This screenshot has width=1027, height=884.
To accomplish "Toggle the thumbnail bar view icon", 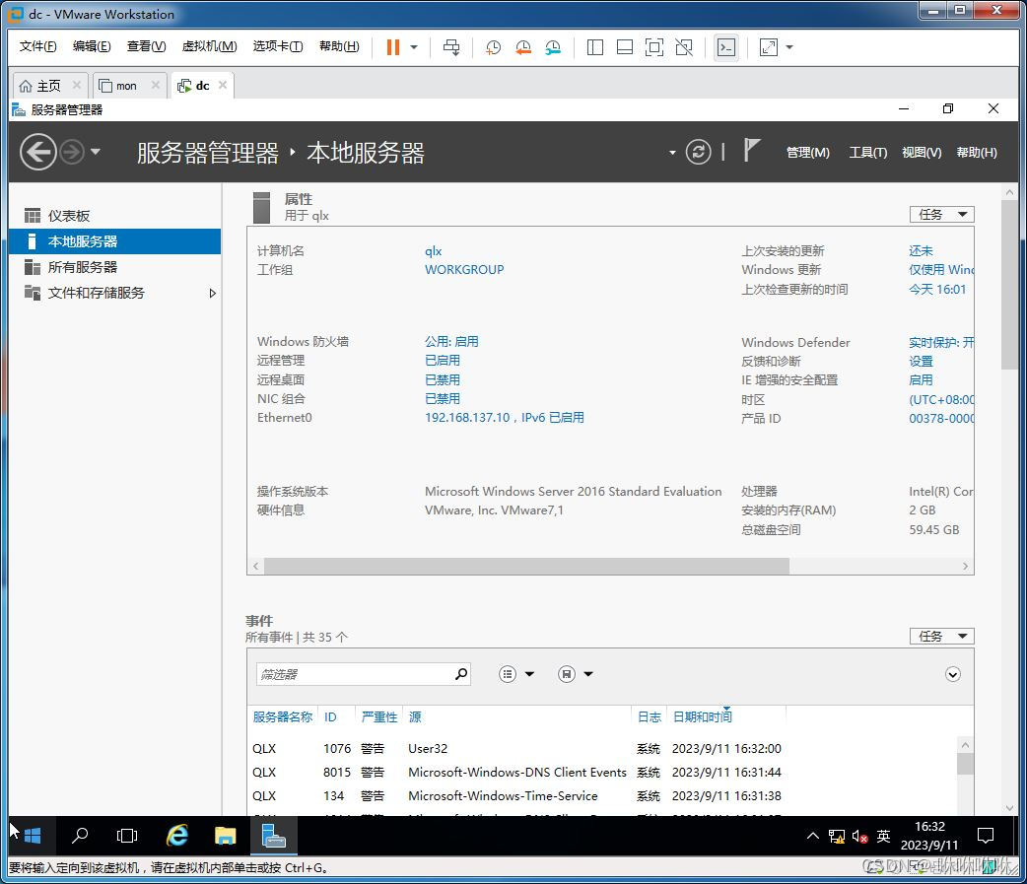I will [625, 47].
